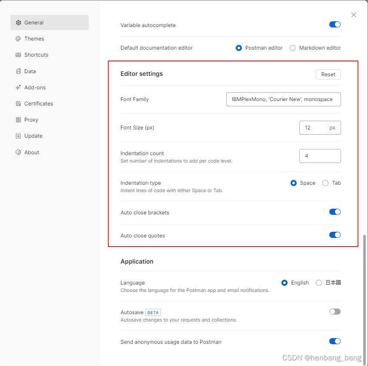Focus the Indentation count field

(x=320, y=156)
